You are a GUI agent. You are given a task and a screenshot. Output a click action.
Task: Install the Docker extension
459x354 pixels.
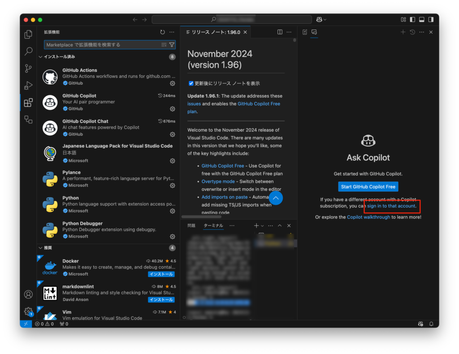point(161,274)
